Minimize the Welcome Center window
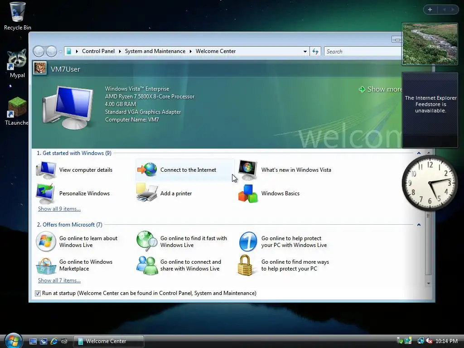464x348 pixels. [x=396, y=39]
